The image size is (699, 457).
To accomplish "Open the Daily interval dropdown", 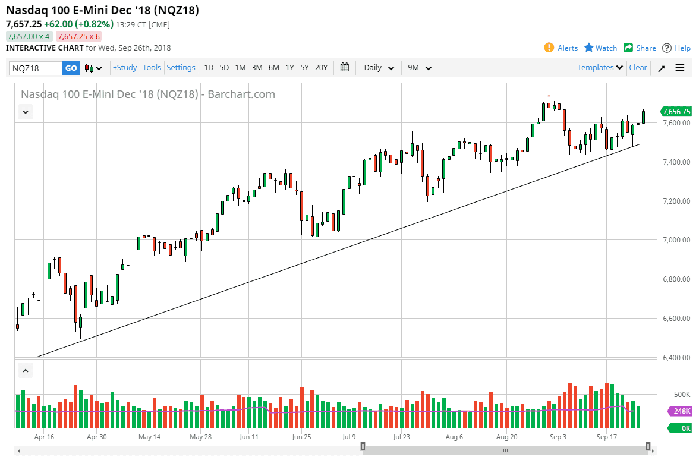I will point(377,68).
